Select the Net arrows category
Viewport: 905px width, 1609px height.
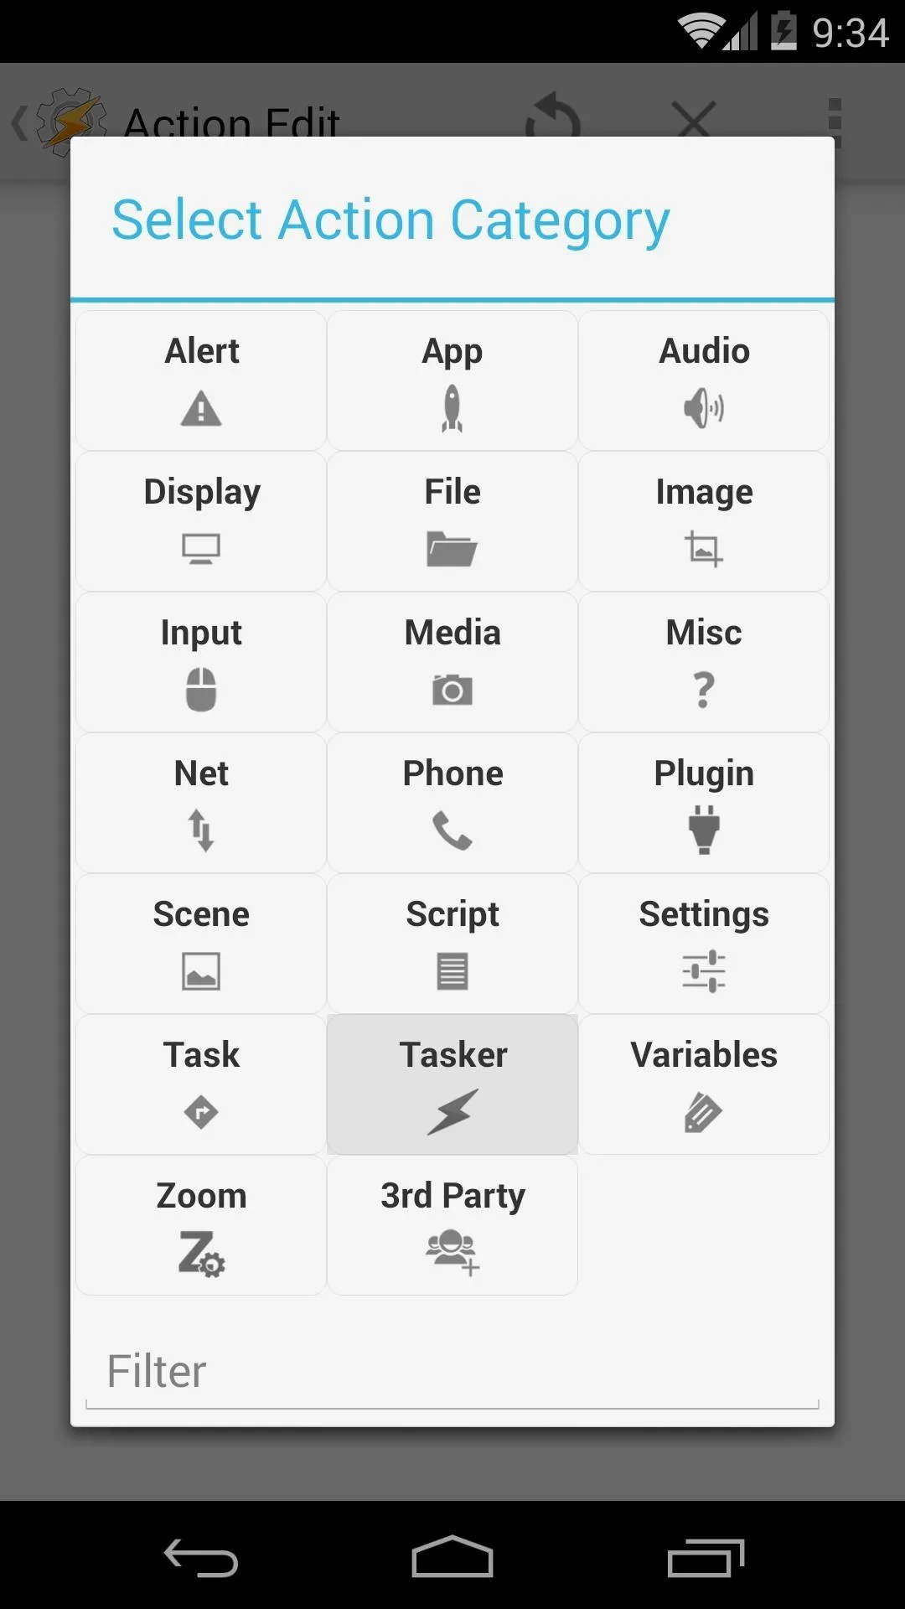[201, 803]
